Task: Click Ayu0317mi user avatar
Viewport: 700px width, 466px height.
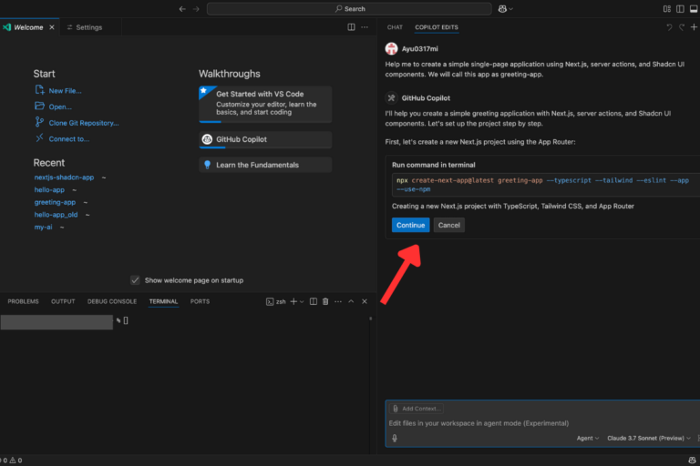Action: pos(392,48)
